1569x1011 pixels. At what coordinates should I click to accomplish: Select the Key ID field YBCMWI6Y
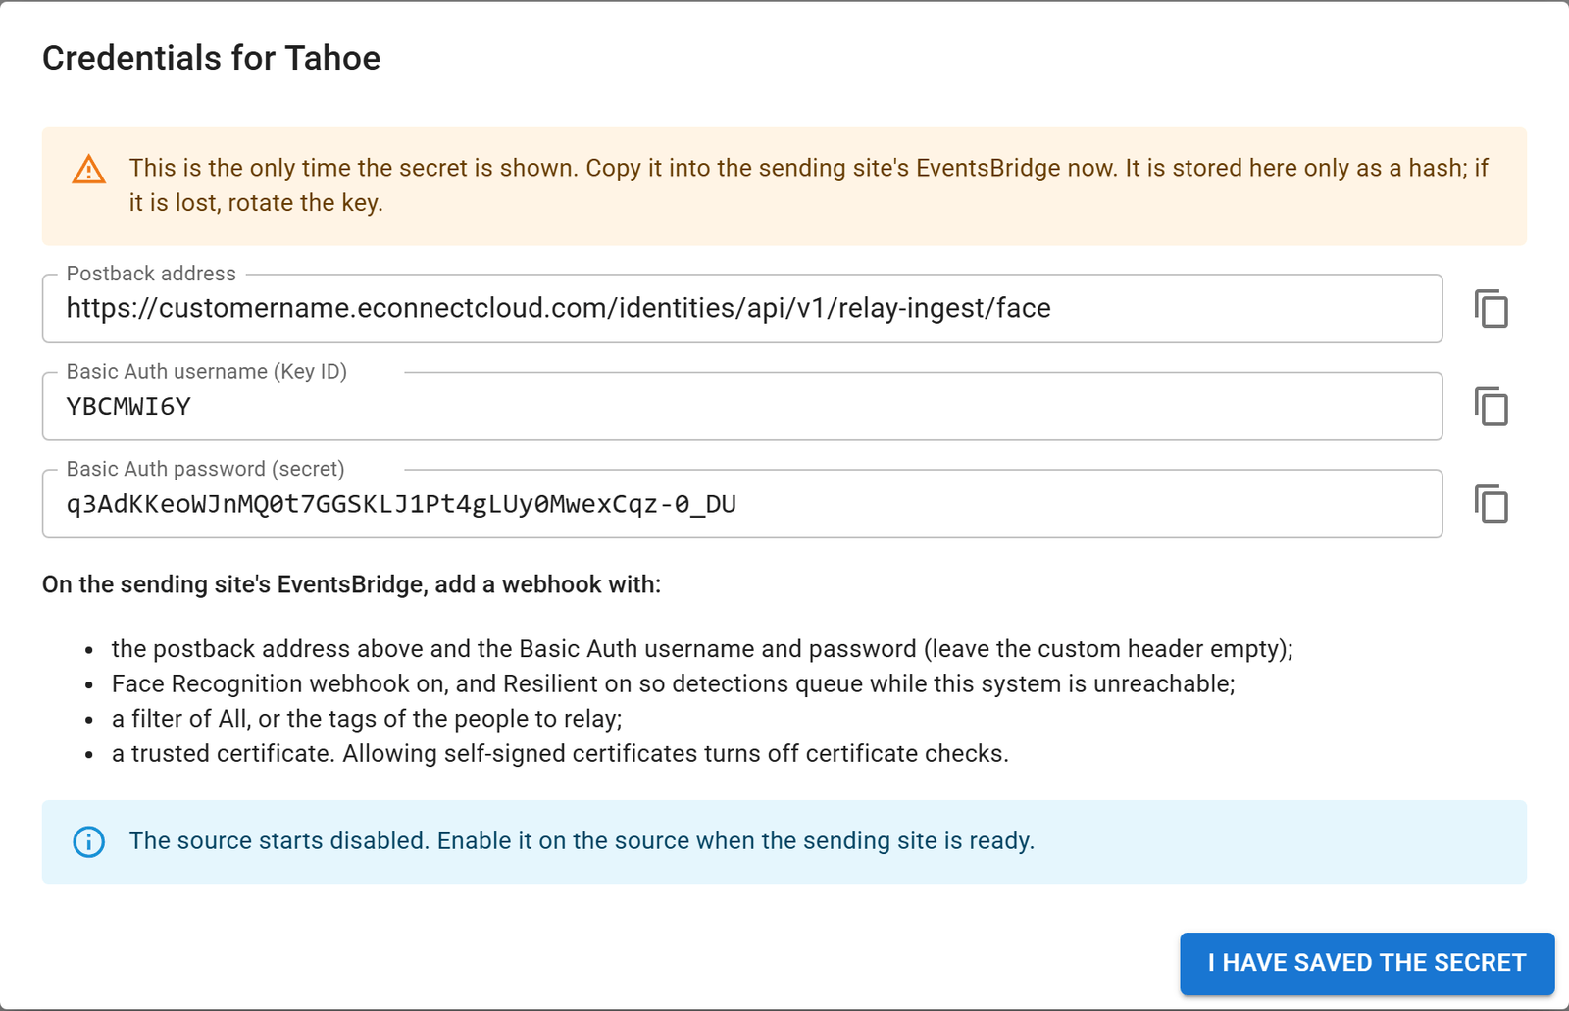coord(742,406)
